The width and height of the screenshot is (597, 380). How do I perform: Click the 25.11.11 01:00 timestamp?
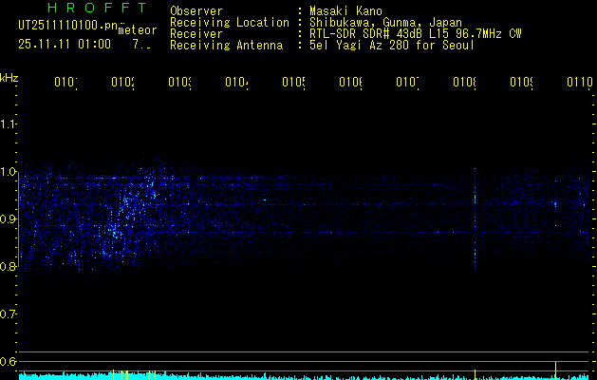(65, 44)
